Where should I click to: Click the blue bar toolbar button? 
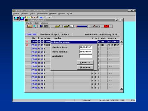point(82,26)
